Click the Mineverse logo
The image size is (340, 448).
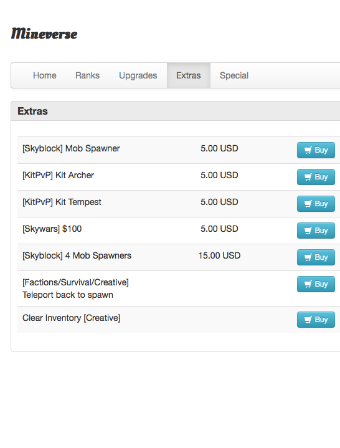[x=44, y=34]
